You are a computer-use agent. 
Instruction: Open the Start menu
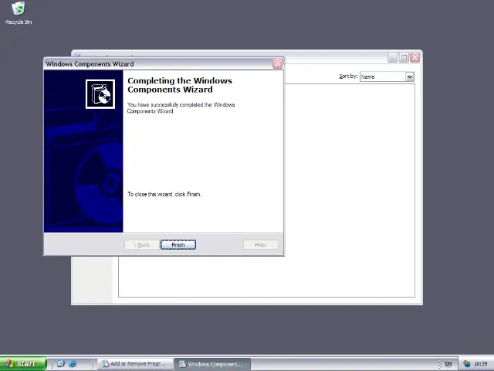coord(22,364)
